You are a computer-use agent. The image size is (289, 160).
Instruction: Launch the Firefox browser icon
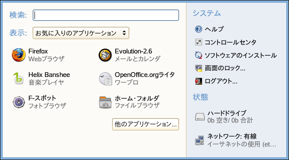click(x=19, y=55)
